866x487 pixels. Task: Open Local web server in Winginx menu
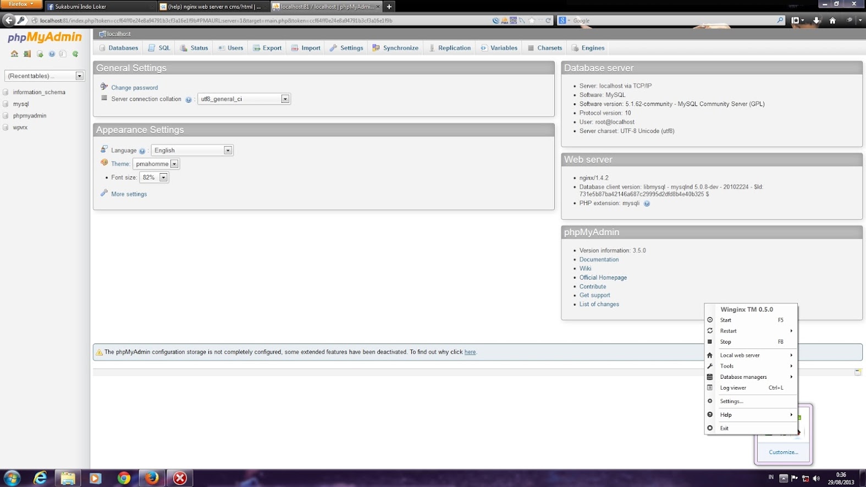click(751, 355)
